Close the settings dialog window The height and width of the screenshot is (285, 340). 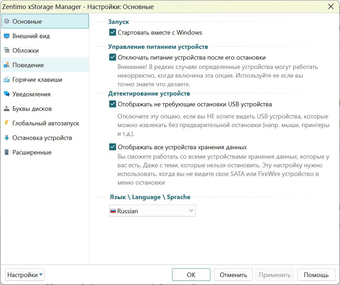pos(331,7)
